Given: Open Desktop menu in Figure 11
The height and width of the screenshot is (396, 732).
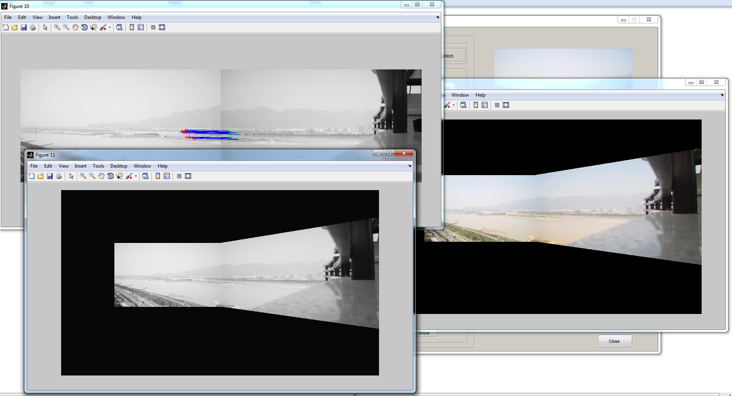Looking at the screenshot, I should click(119, 166).
